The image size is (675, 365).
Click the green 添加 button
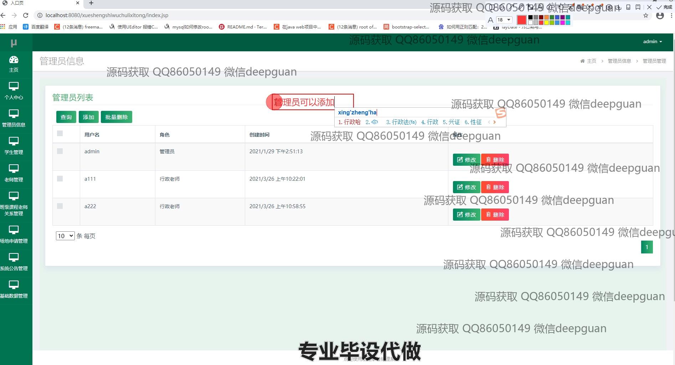[88, 117]
